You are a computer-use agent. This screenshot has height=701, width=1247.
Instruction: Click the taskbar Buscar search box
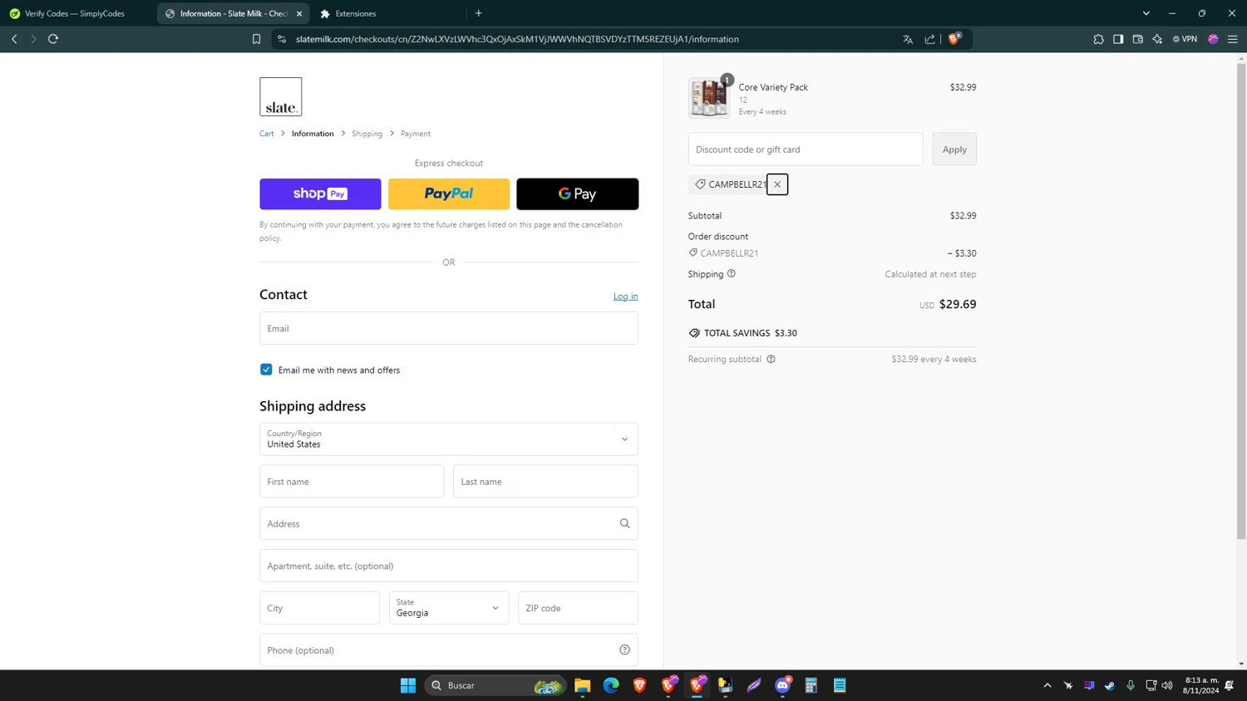tap(495, 685)
